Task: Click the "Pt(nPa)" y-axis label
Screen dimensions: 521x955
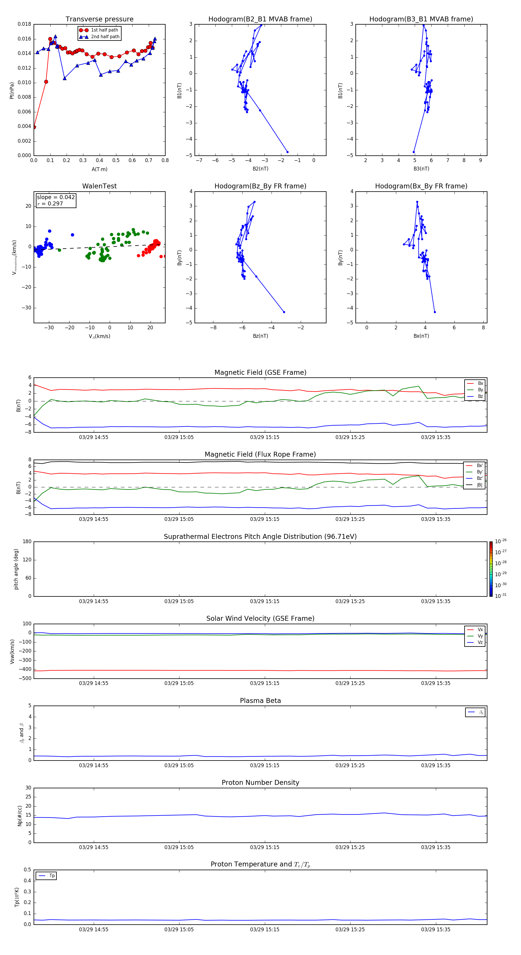Action: pyautogui.click(x=12, y=90)
